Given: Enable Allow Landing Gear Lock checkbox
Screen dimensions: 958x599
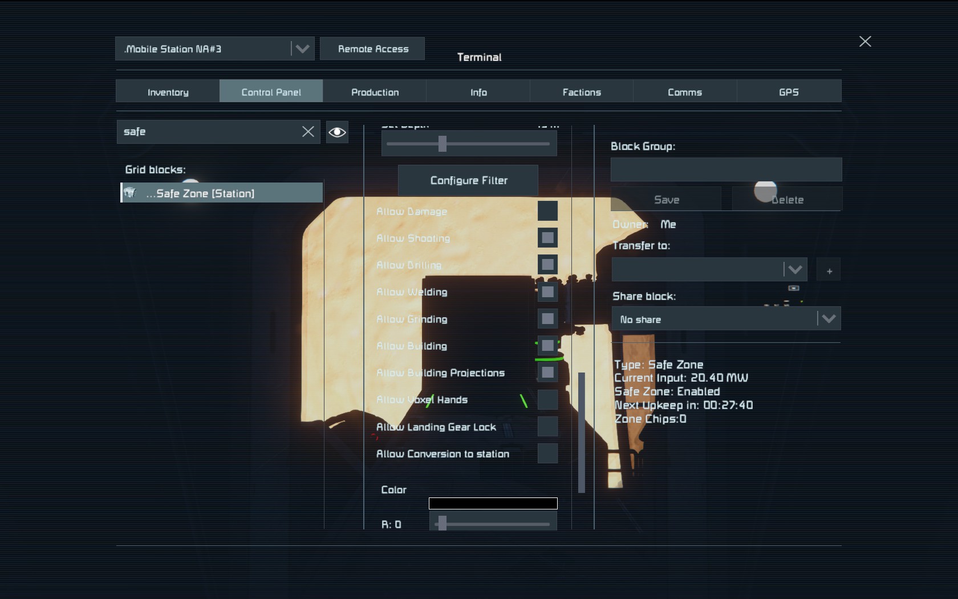Looking at the screenshot, I should [x=547, y=427].
